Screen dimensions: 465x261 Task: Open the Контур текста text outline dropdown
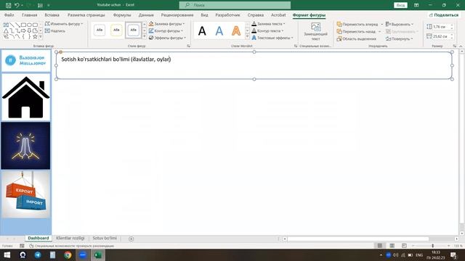click(x=267, y=30)
